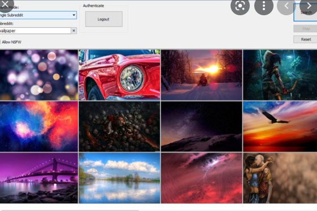Tap the Google Lens search icon
317x211 pixels.
(240, 6)
